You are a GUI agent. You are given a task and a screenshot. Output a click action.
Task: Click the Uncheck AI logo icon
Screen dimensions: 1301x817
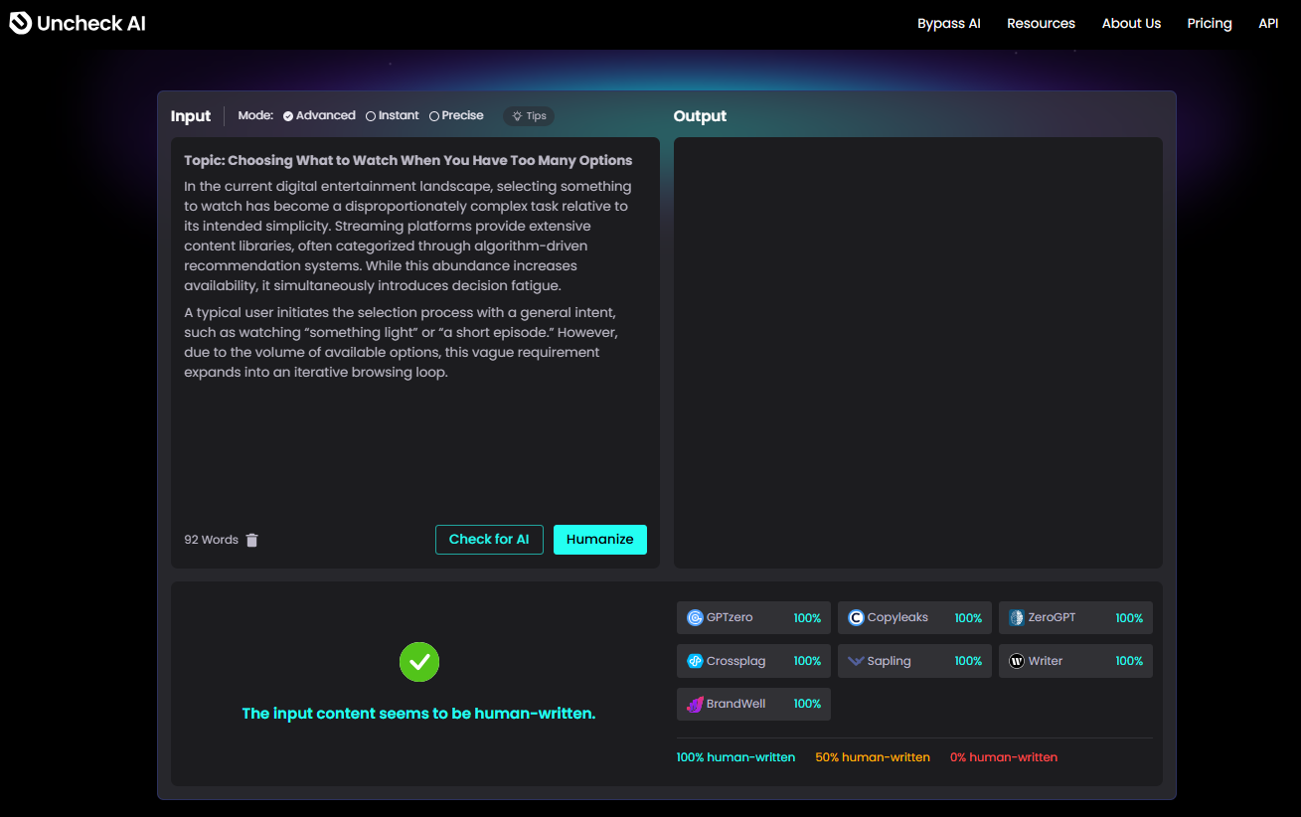pyautogui.click(x=20, y=23)
